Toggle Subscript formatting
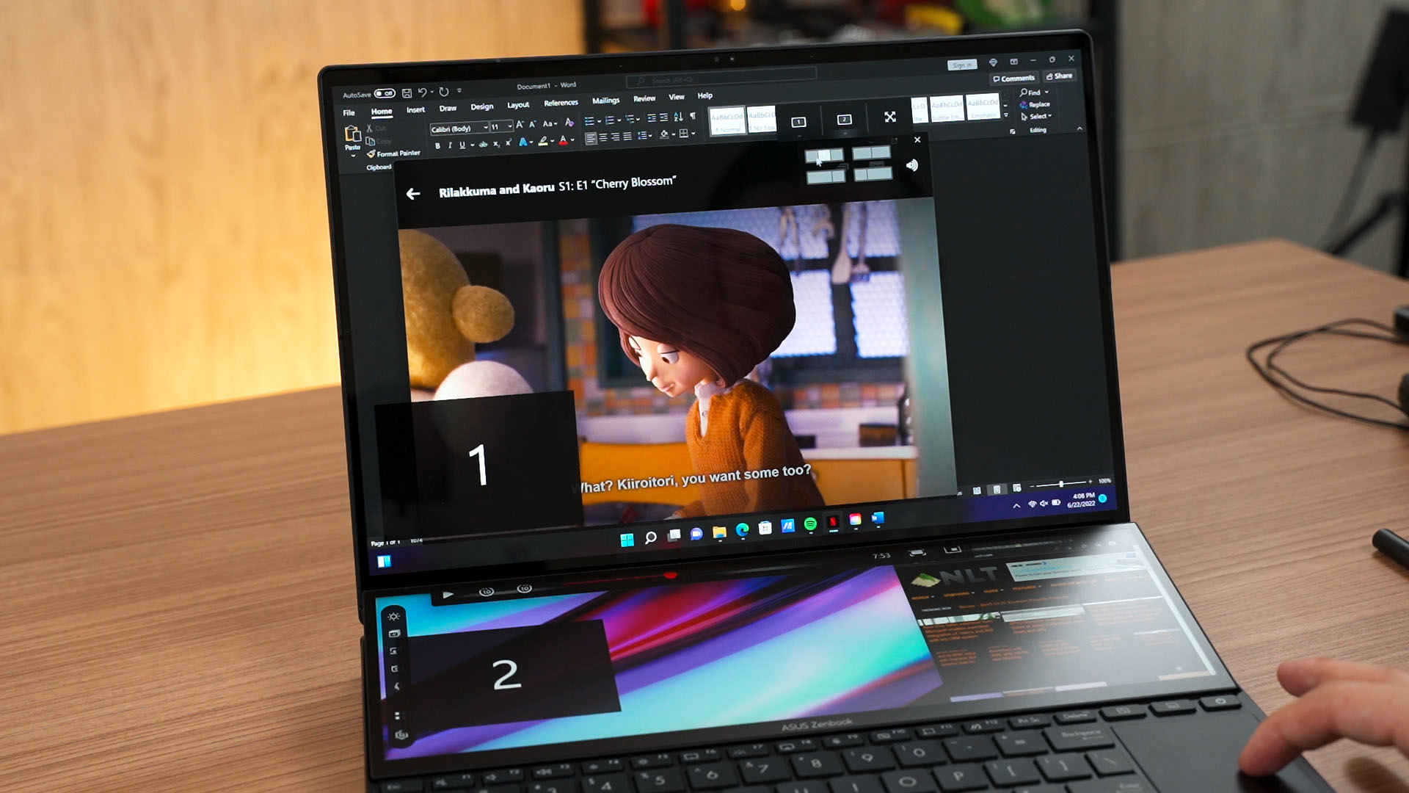Screen dimensions: 1409x793 click(x=496, y=144)
